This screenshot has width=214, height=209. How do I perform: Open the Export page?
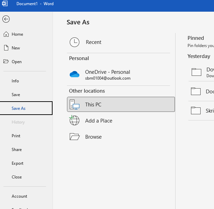(x=18, y=163)
